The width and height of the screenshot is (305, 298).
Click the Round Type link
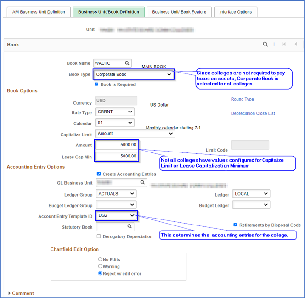coord(242,99)
